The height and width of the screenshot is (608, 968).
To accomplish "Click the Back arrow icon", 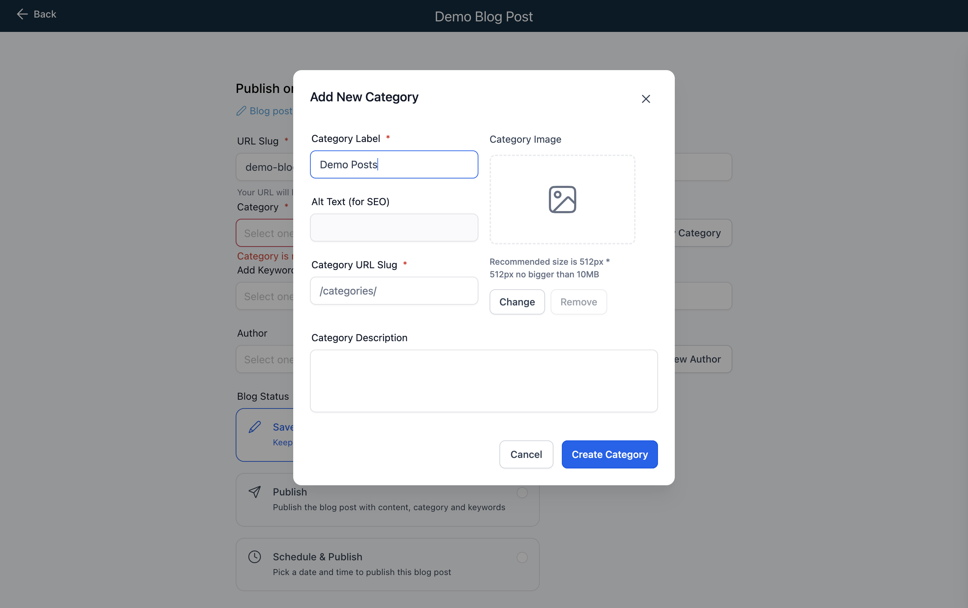I will click(22, 14).
